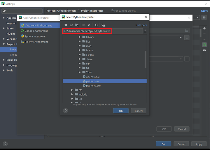Expand Tools settings section

pyautogui.click(x=4, y=70)
